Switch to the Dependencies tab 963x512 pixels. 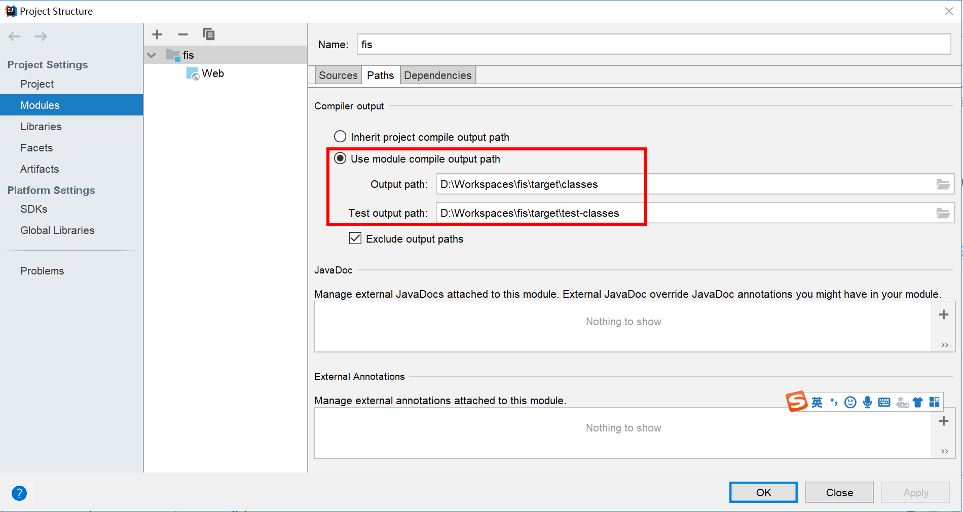click(438, 75)
